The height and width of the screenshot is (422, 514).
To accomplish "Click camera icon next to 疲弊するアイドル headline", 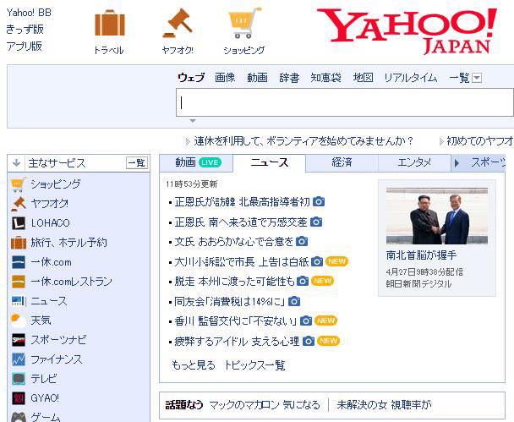I will pos(309,341).
